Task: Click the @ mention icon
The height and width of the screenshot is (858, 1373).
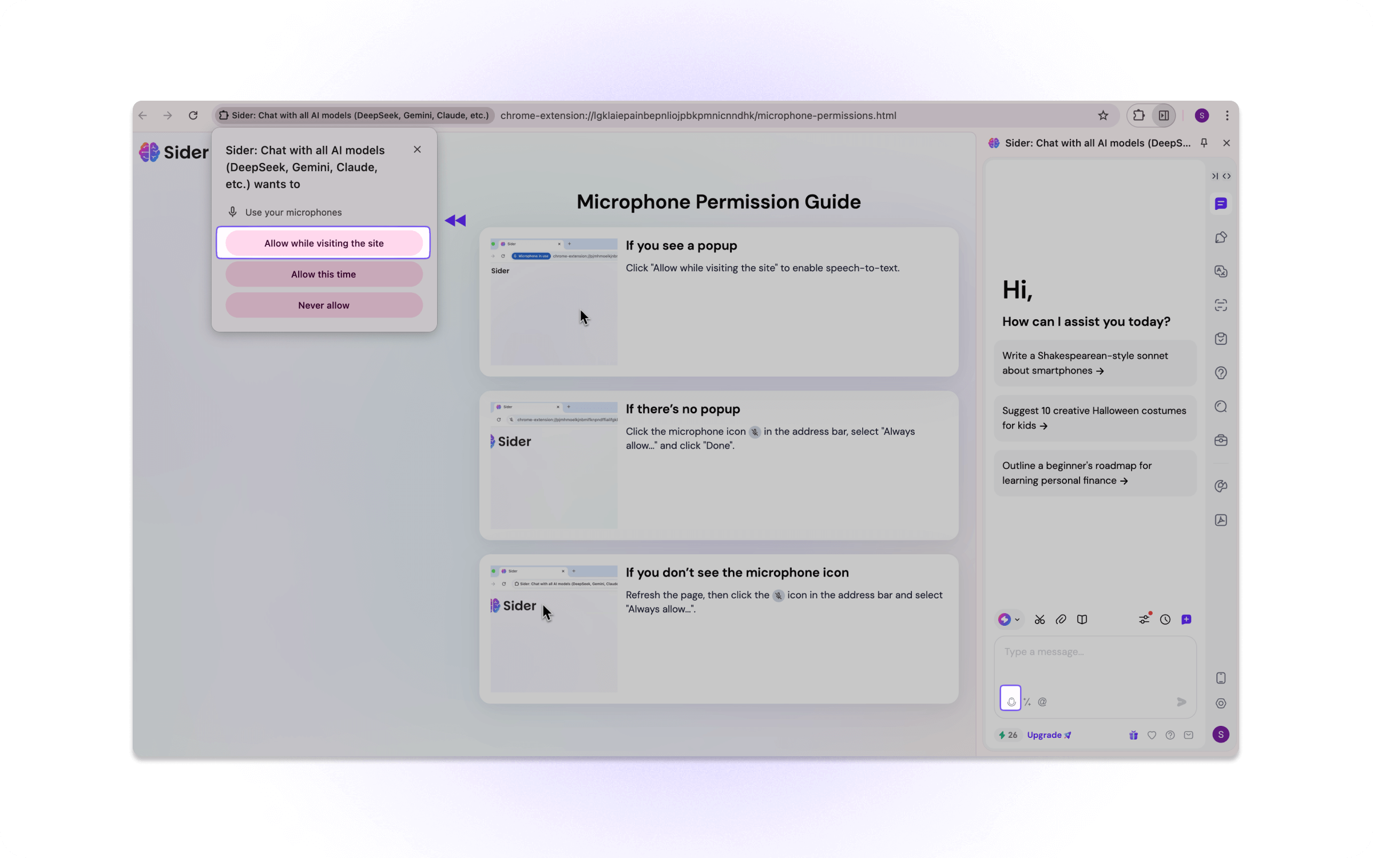Action: pos(1042,702)
